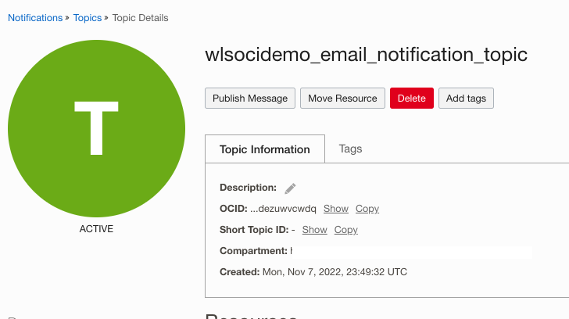Screen dimensions: 569x319
Task: Click the green T topic icon
Action: click(96, 129)
